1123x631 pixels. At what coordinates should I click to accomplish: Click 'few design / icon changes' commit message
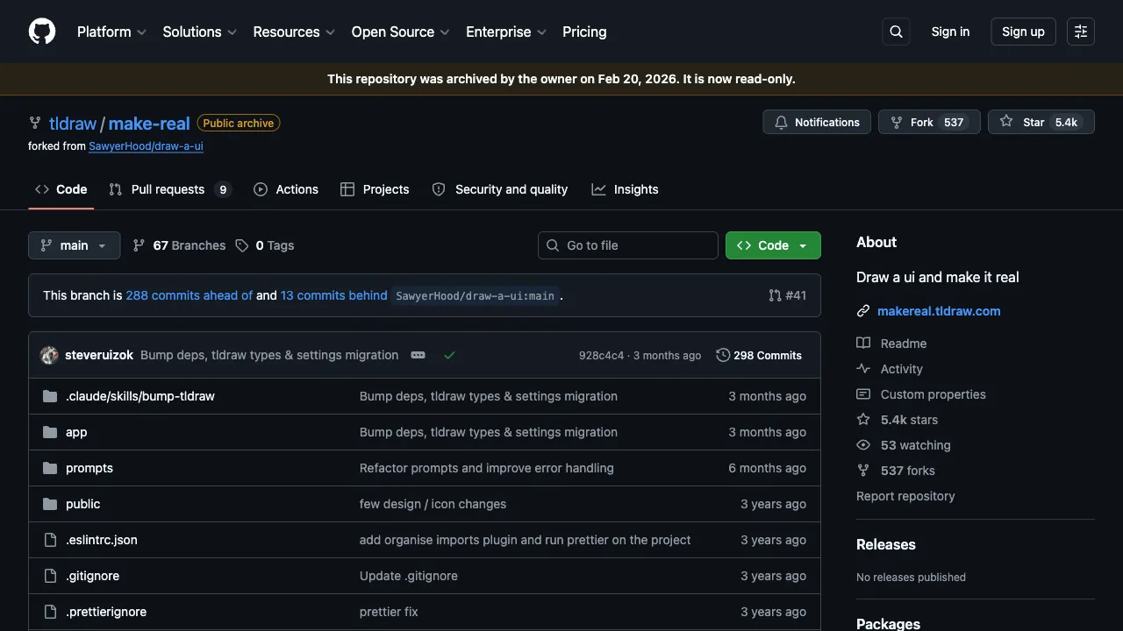click(433, 504)
